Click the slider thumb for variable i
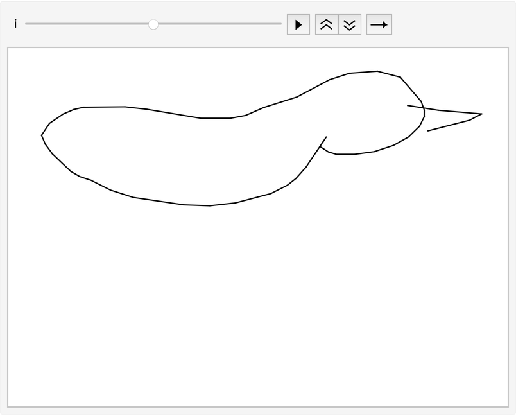Viewport: 516px width, 416px height. [x=153, y=24]
